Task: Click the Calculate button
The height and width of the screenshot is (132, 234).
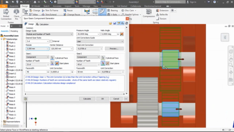Action: [x=87, y=99]
